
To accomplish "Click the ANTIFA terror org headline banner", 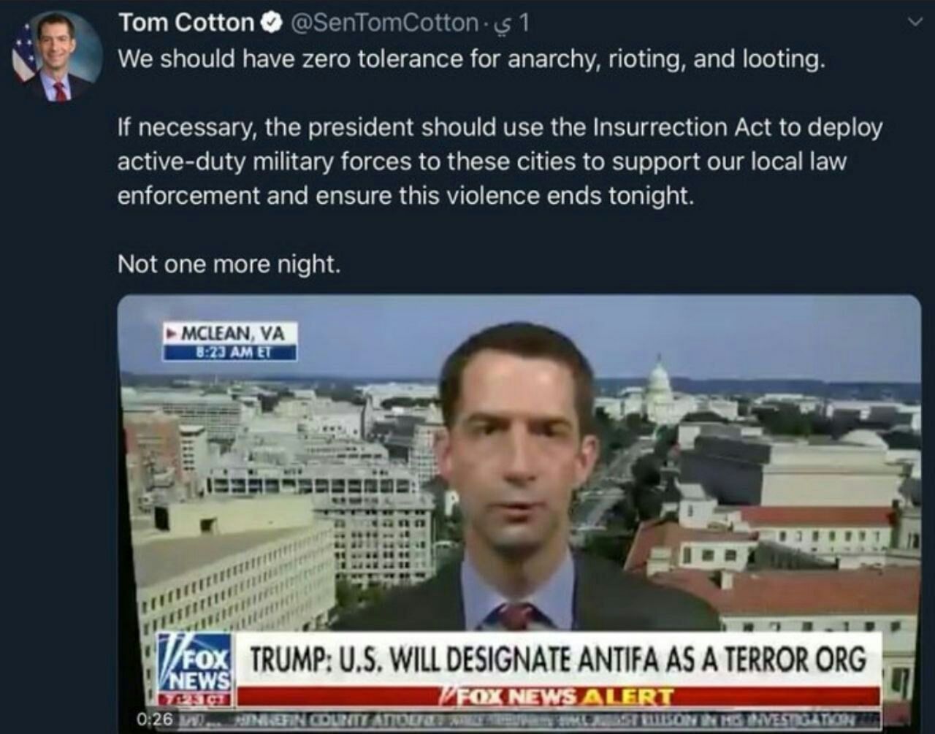I will (559, 660).
